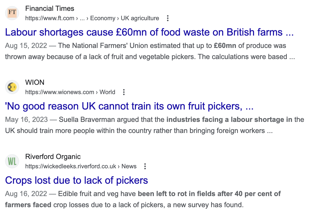Image resolution: width=334 pixels, height=215 pixels.
Task: Click the WION site name label
Action: point(35,83)
